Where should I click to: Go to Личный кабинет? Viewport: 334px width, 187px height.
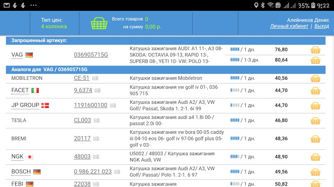[289, 26]
